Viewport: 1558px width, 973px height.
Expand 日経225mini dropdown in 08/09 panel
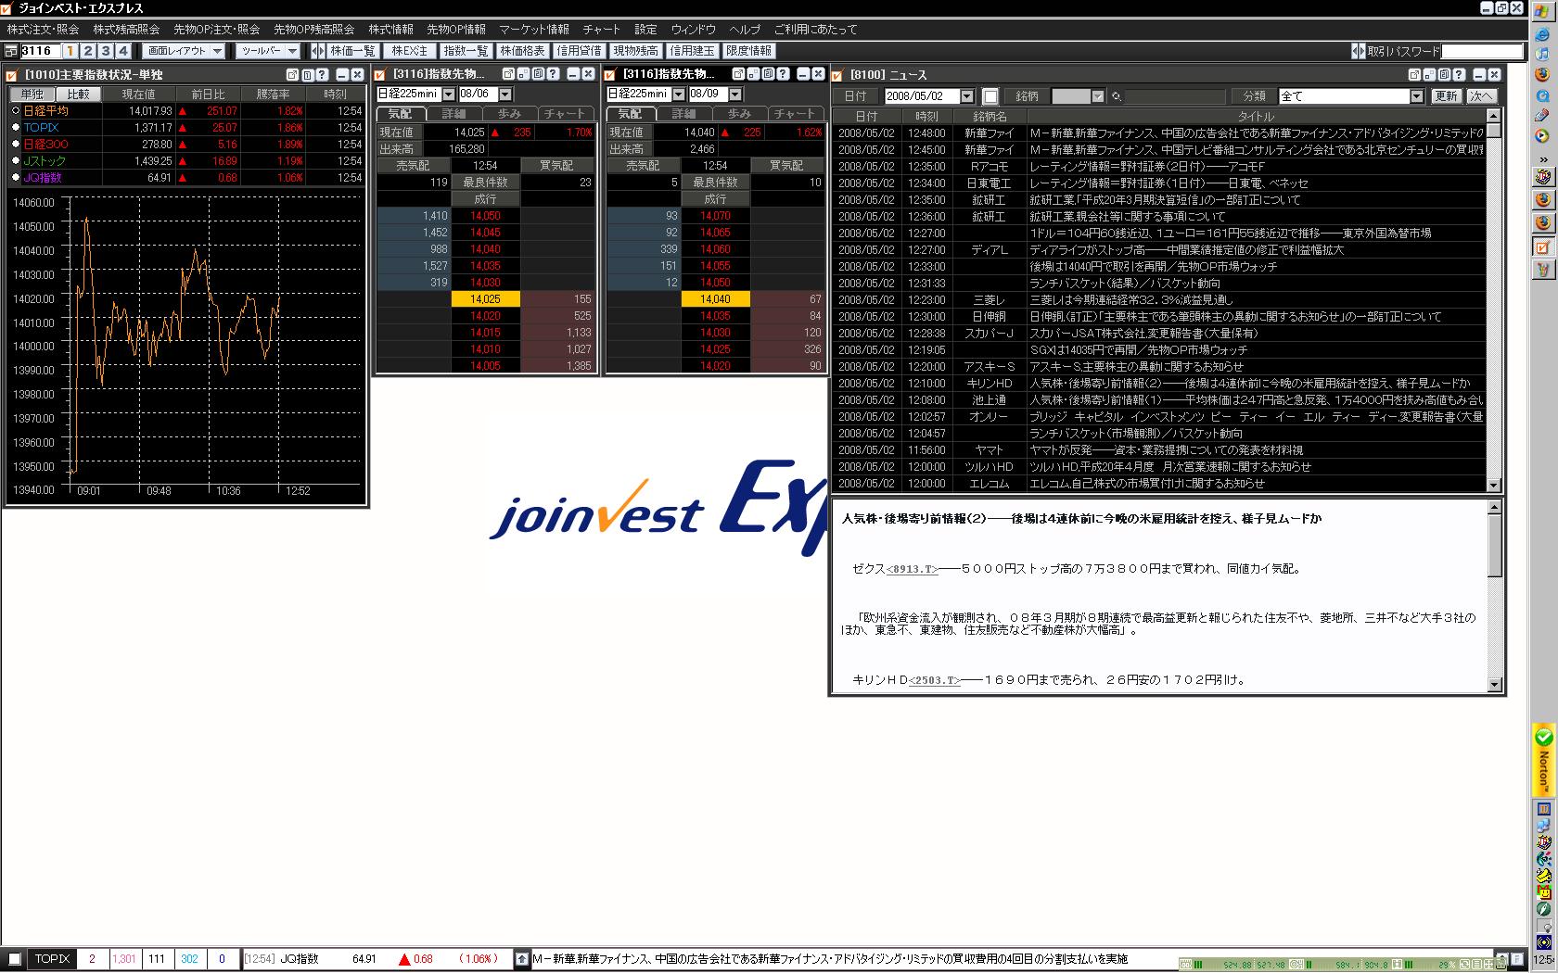[679, 94]
